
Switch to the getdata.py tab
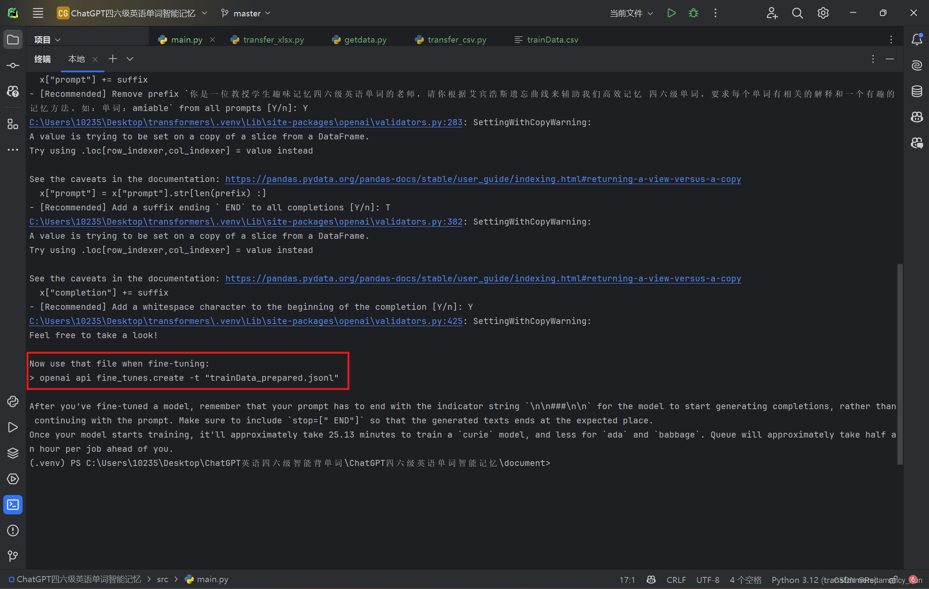tap(365, 40)
